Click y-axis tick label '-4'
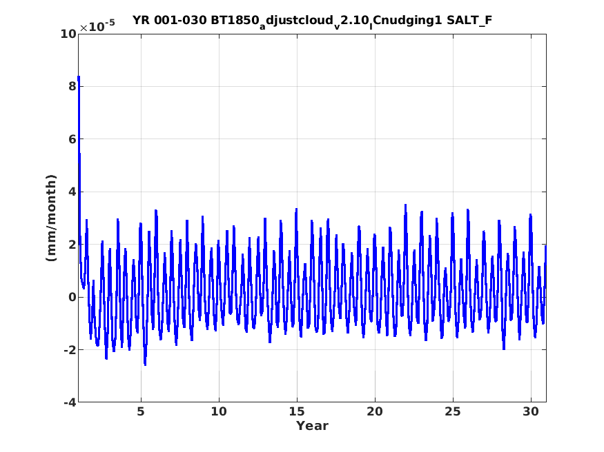Screen dimensions: 604x452 pos(70,402)
